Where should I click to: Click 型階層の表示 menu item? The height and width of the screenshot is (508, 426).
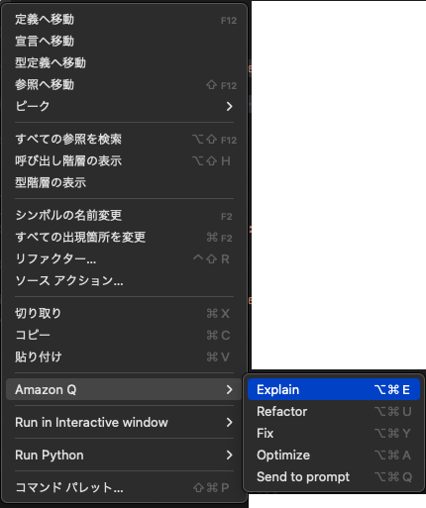(124, 183)
